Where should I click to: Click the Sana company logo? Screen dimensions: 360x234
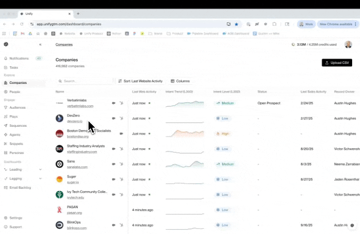pyautogui.click(x=60, y=164)
